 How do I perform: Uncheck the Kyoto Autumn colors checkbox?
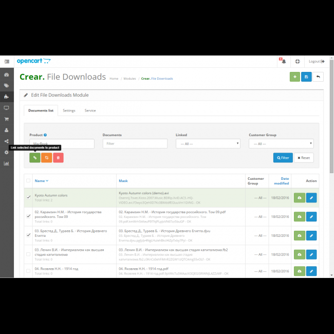[28, 197]
